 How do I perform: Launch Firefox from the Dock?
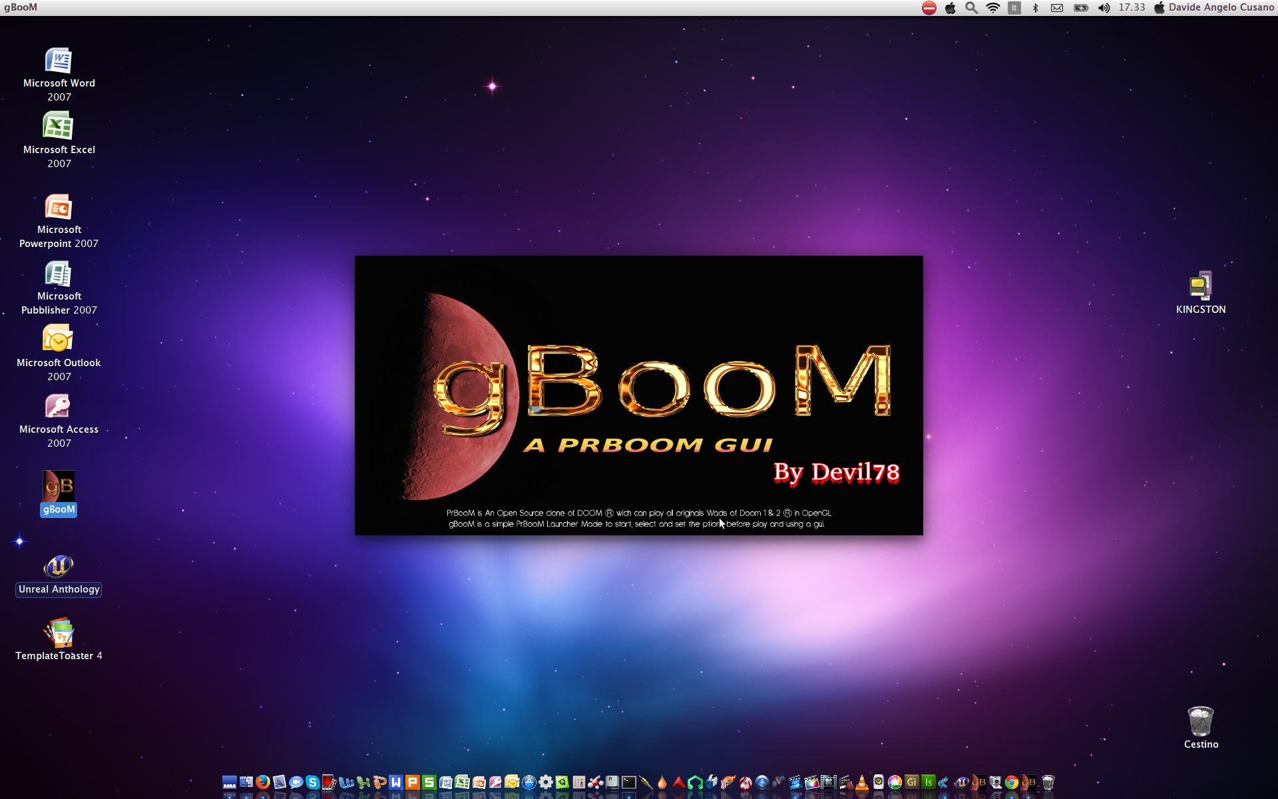coord(262,783)
